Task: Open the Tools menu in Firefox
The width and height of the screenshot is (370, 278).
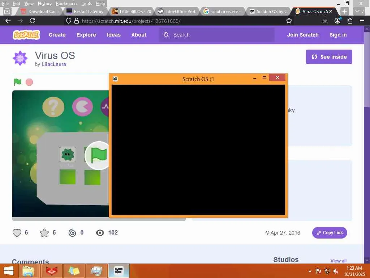Action: click(87, 4)
